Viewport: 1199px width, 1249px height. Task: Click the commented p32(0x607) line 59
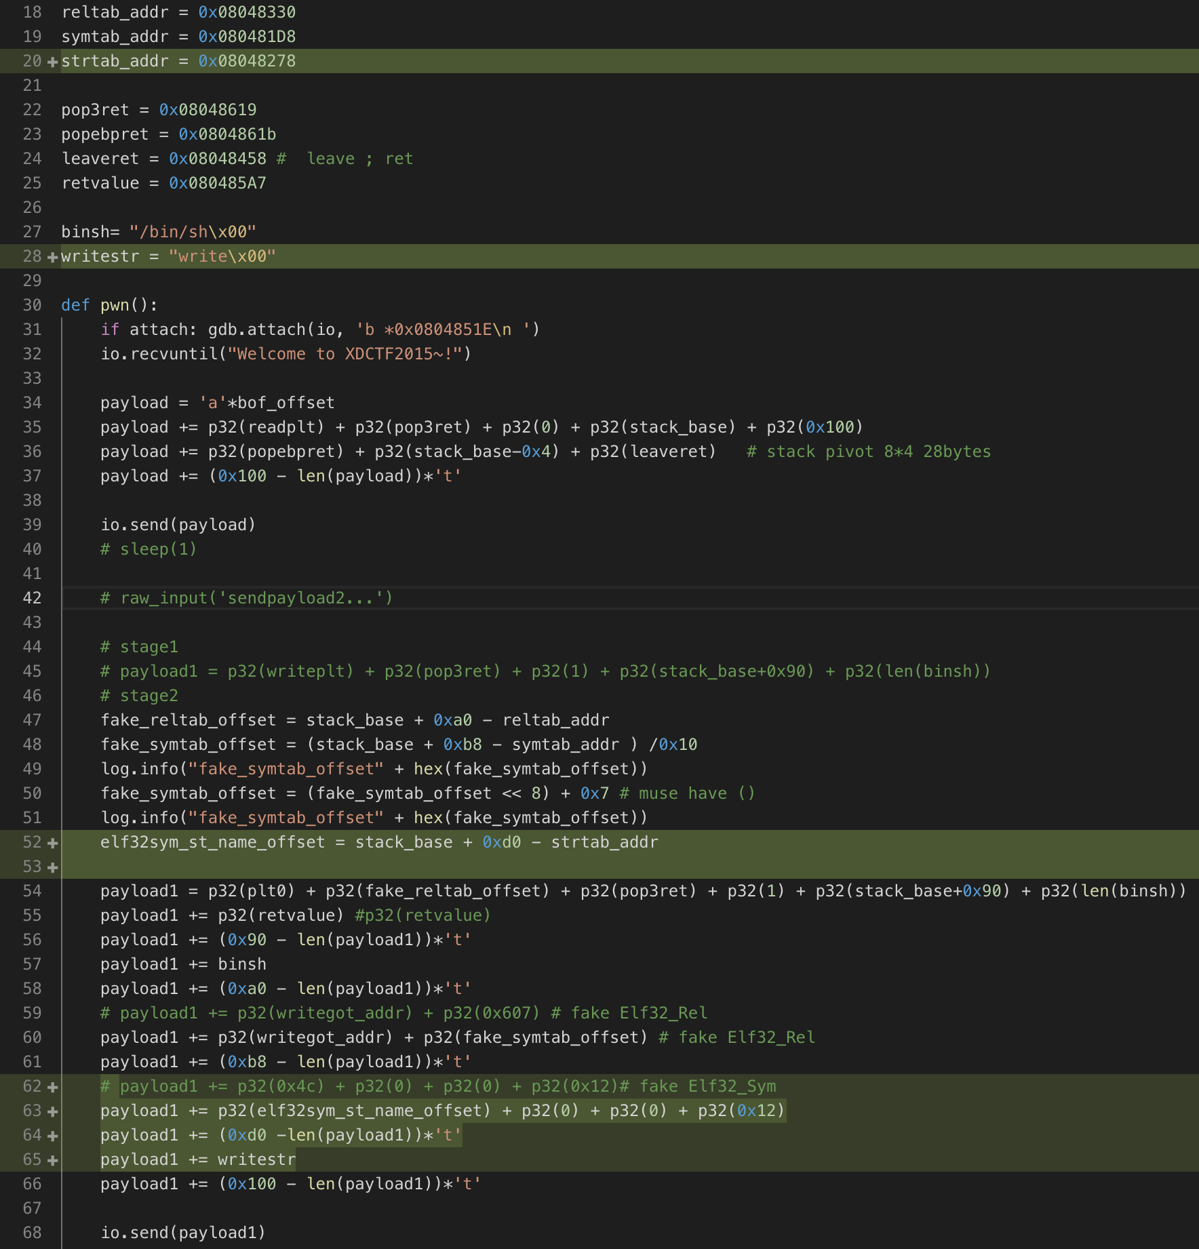coord(404,1013)
